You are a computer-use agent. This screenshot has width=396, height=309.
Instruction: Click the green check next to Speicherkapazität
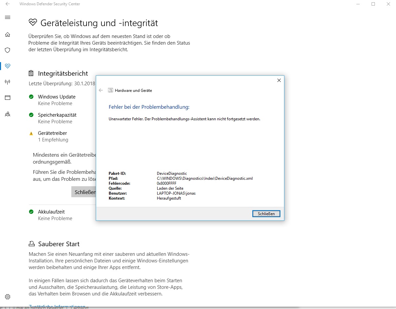[31, 115]
